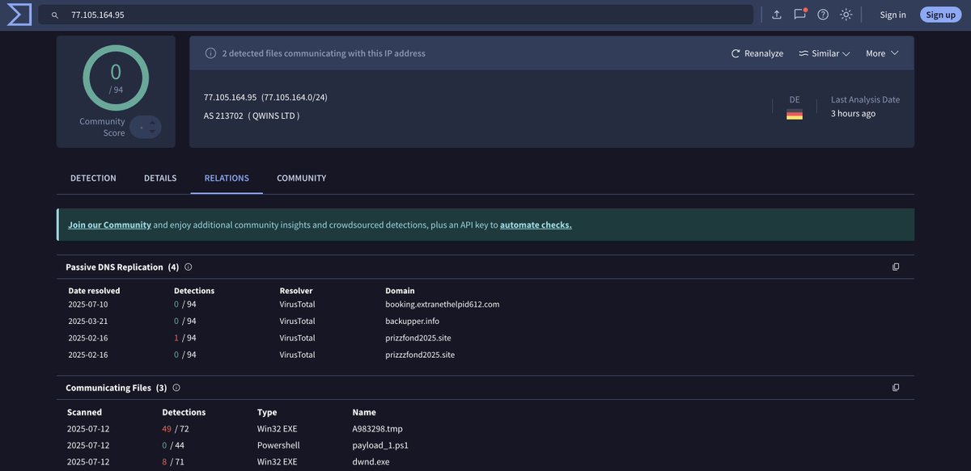
Task: Open prizzfond2025.site with 0 / 94 detections
Action: (420, 355)
